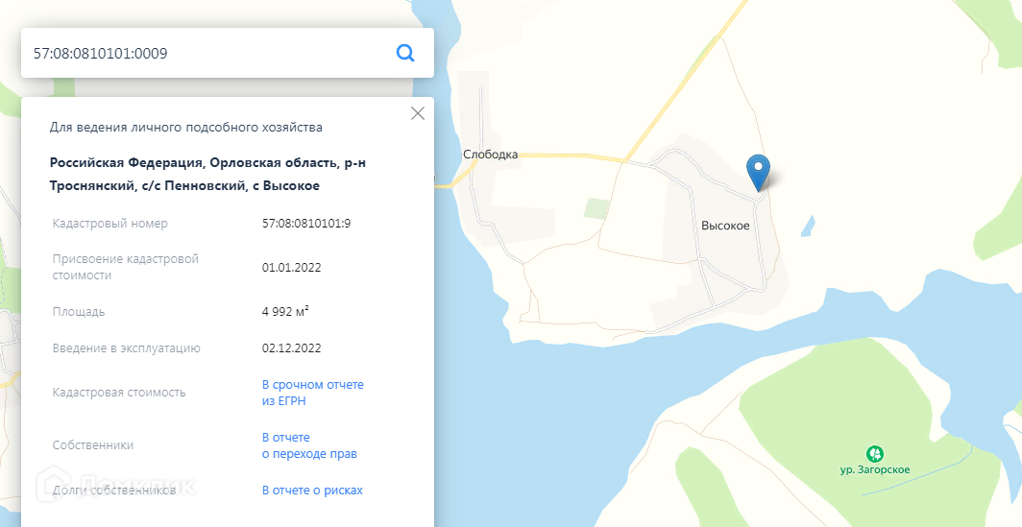Click the commissioning date 02.12.2022
The width and height of the screenshot is (1022, 527).
tap(291, 348)
